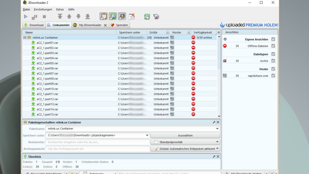Move selection to top arrow icon

[x=60, y=17]
